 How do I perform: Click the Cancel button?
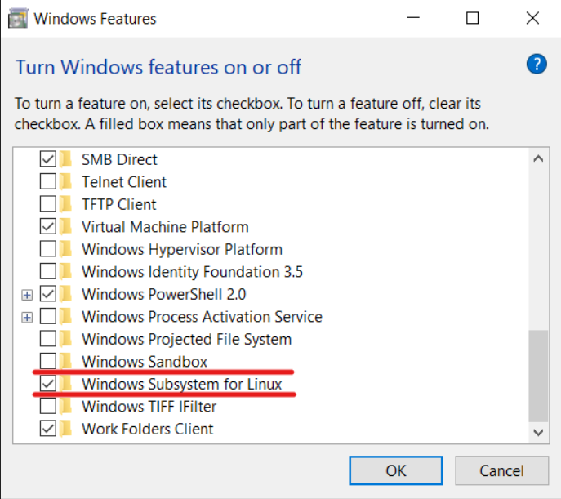click(501, 471)
